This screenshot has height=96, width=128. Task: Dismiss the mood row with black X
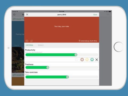[x=97, y=60]
